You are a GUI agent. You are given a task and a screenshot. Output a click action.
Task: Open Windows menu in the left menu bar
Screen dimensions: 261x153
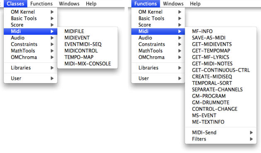pyautogui.click(x=69, y=4)
